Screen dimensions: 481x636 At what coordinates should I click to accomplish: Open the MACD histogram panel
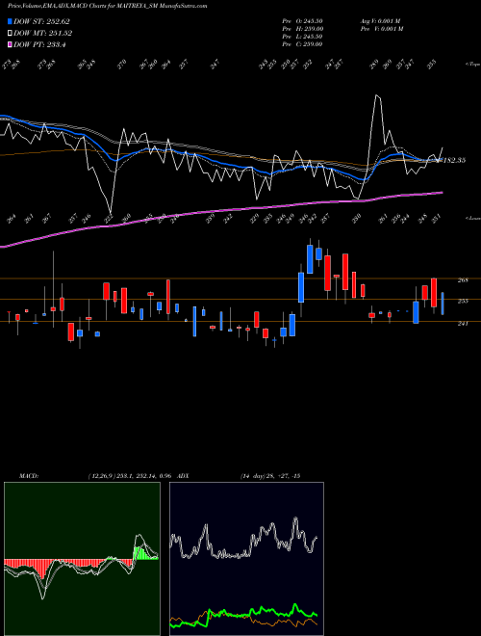(x=82, y=559)
